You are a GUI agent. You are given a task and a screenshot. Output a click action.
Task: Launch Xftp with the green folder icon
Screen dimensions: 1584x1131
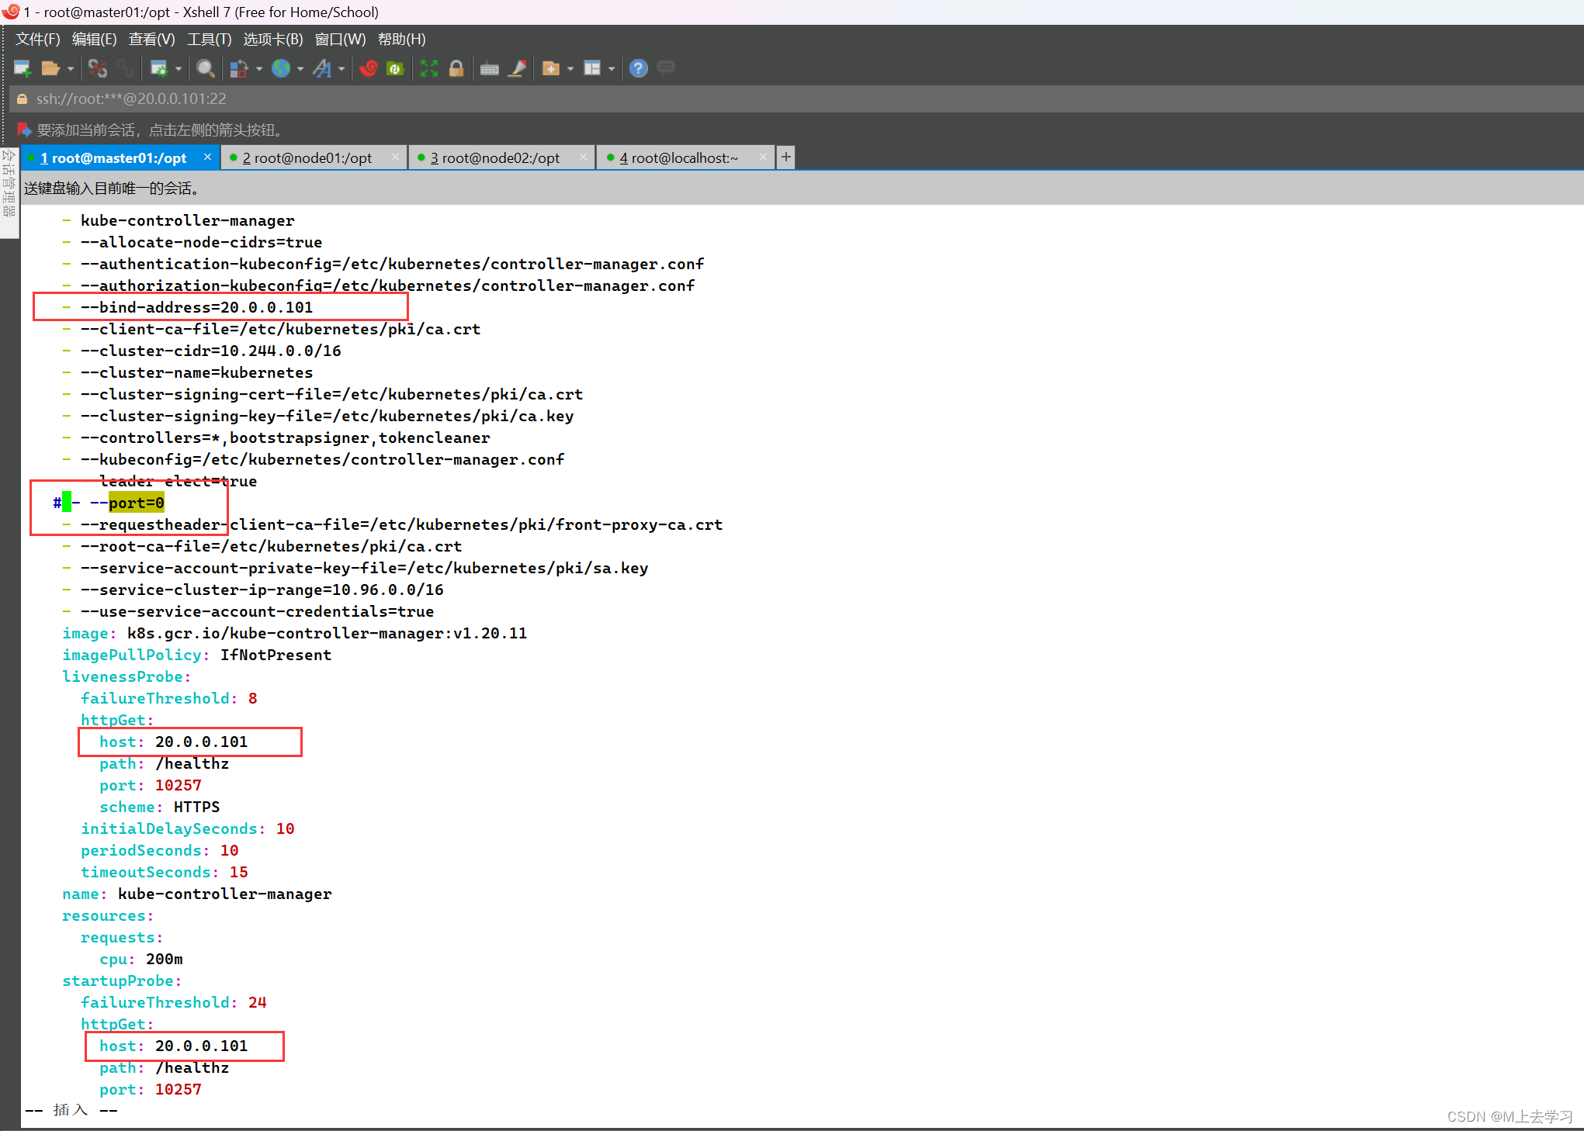pos(395,68)
